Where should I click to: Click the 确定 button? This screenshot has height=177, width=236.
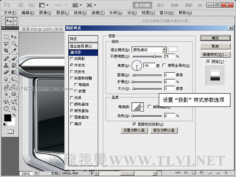click(x=215, y=38)
